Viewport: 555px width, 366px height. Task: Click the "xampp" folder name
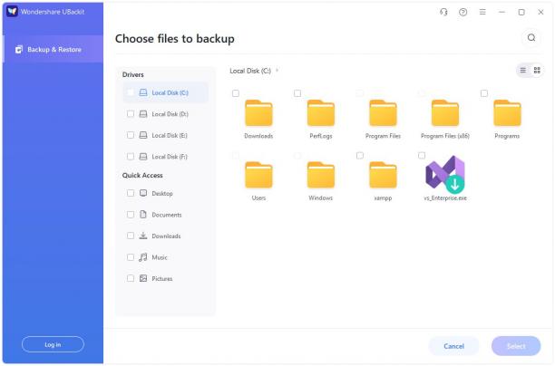point(383,198)
